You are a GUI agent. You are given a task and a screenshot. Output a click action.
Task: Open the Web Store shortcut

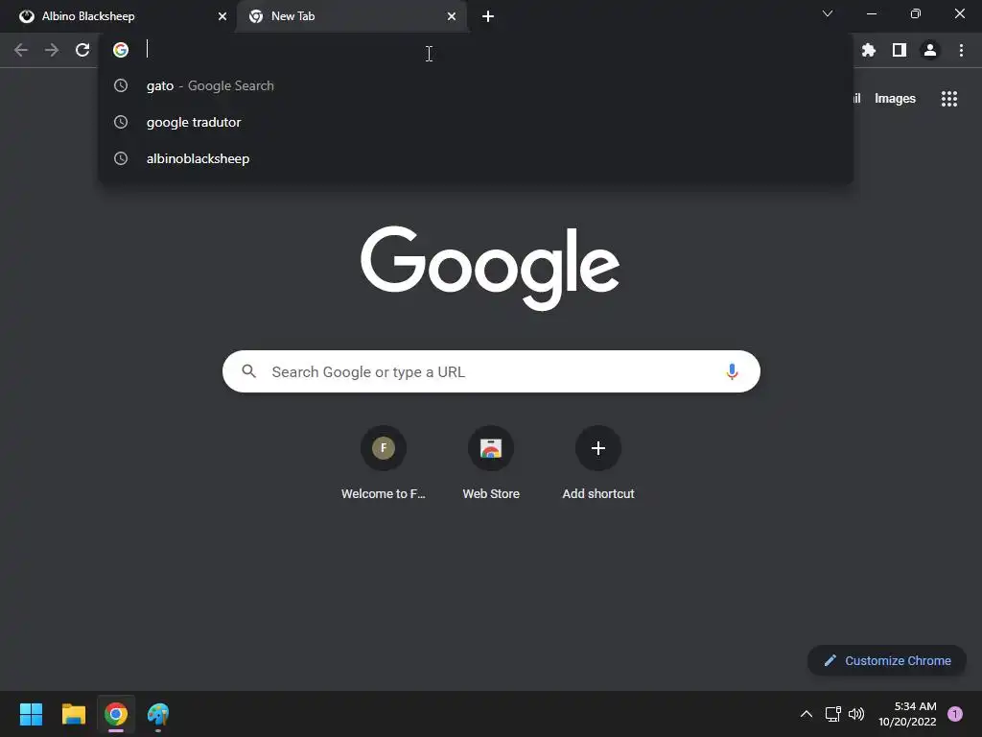[x=491, y=464]
